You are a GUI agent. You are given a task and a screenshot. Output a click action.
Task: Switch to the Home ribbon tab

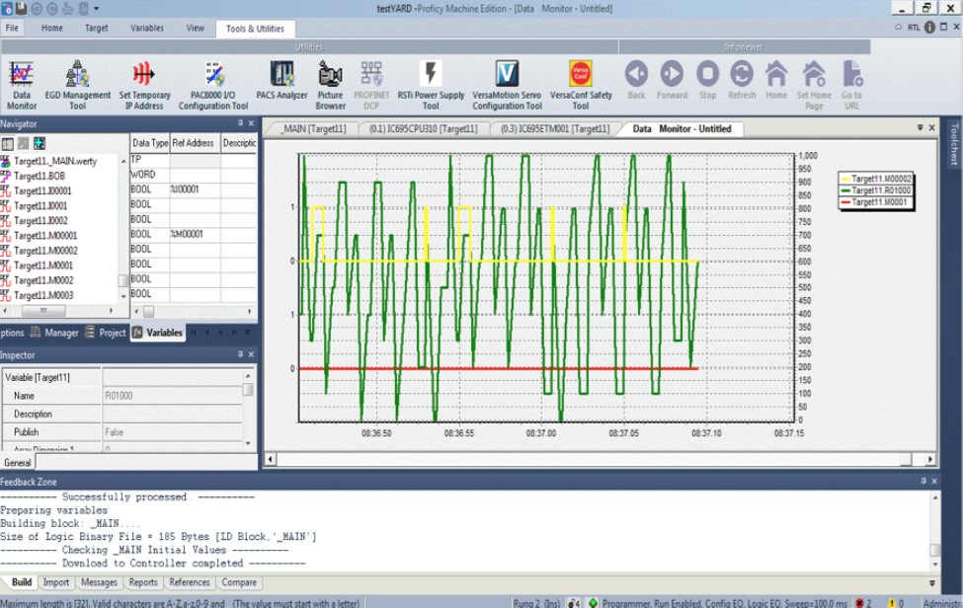[x=52, y=29]
